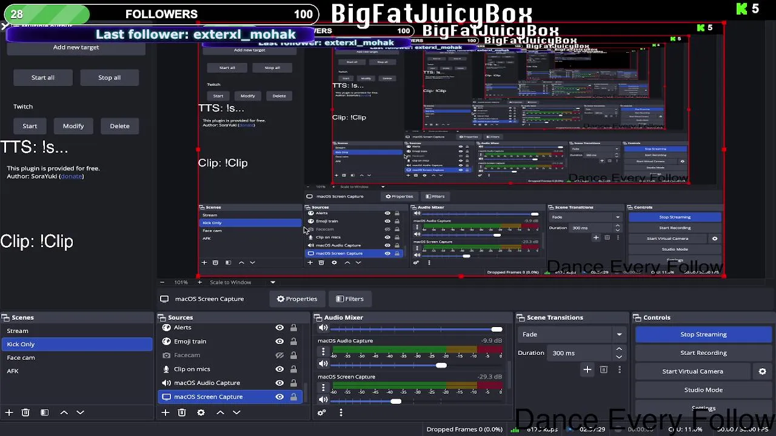Click Start Recording button
Viewport: 776px width, 436px height.
(703, 352)
